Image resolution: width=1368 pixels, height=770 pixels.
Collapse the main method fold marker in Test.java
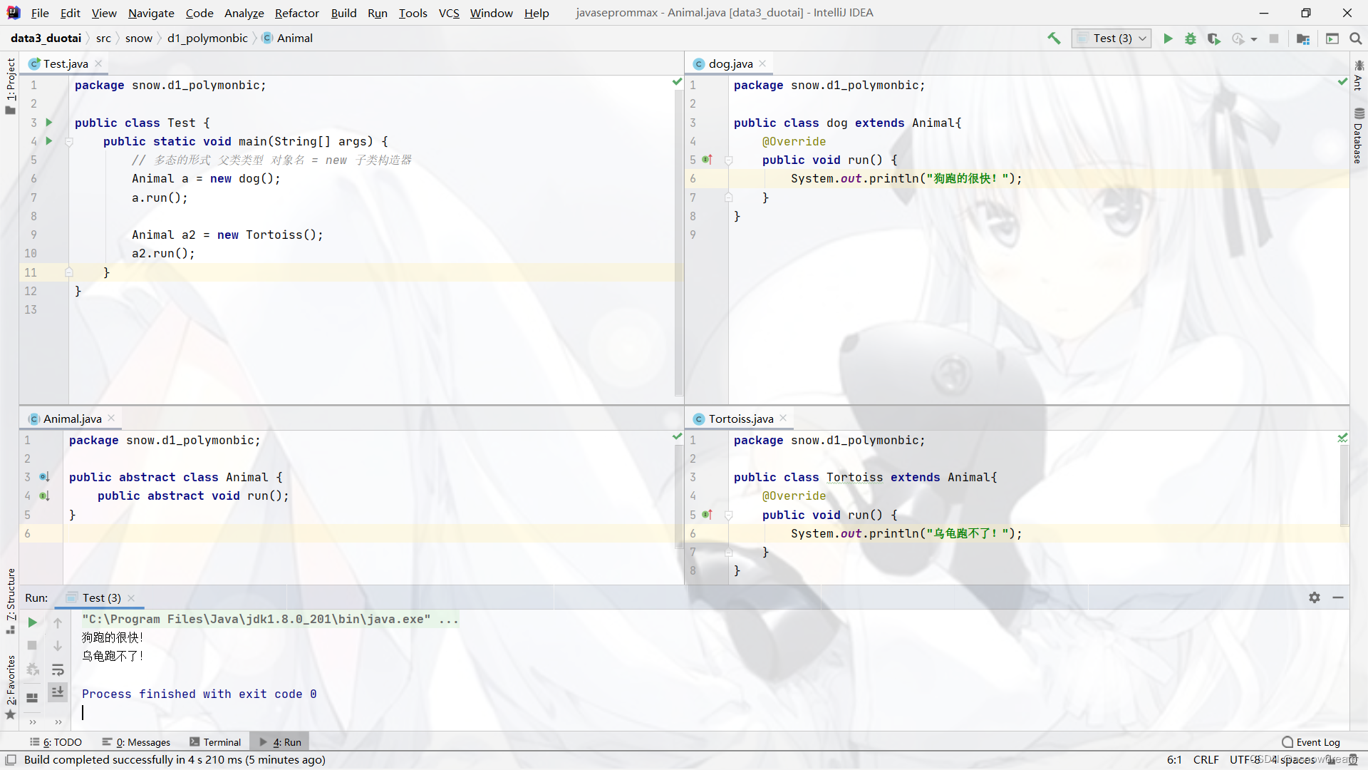(69, 142)
